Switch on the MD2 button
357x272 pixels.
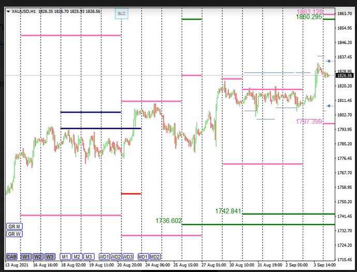pyautogui.click(x=155, y=257)
